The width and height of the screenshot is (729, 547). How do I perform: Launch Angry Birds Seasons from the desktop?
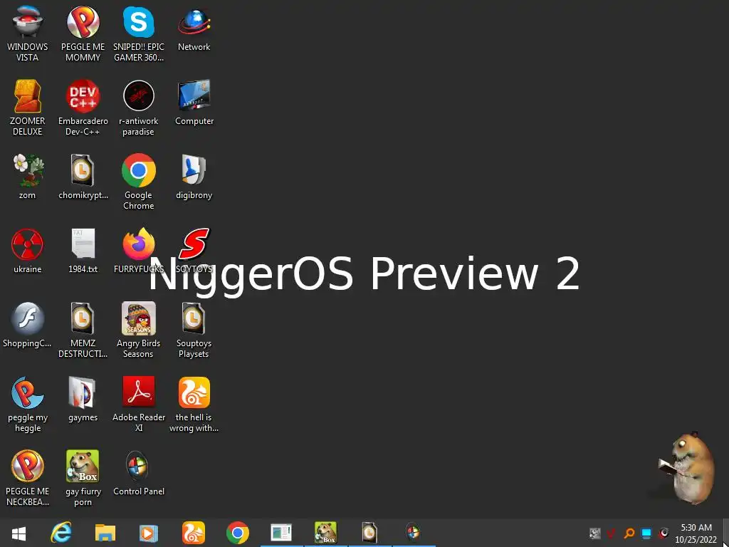click(x=139, y=329)
